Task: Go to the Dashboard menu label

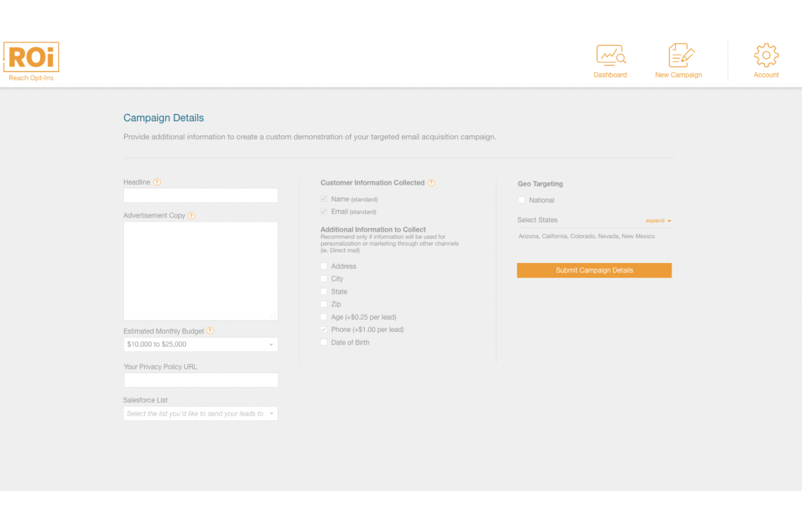Action: click(610, 75)
